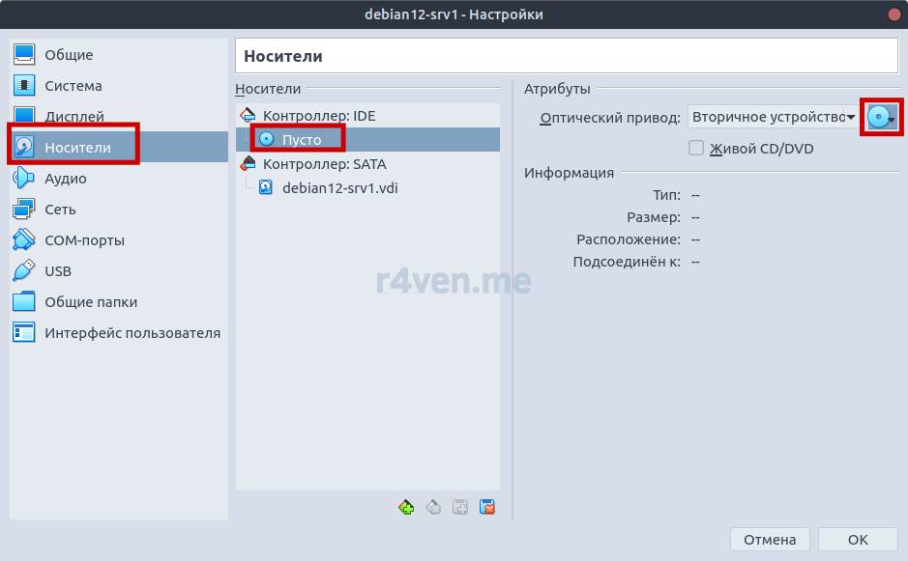Open the USB settings section
Image resolution: width=908 pixels, height=561 pixels.
58,271
